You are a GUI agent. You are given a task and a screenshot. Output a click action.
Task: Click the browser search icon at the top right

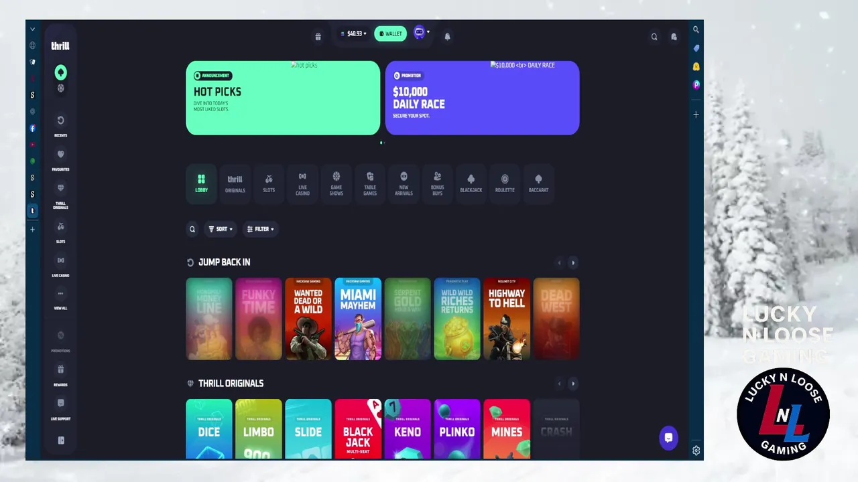coord(696,29)
